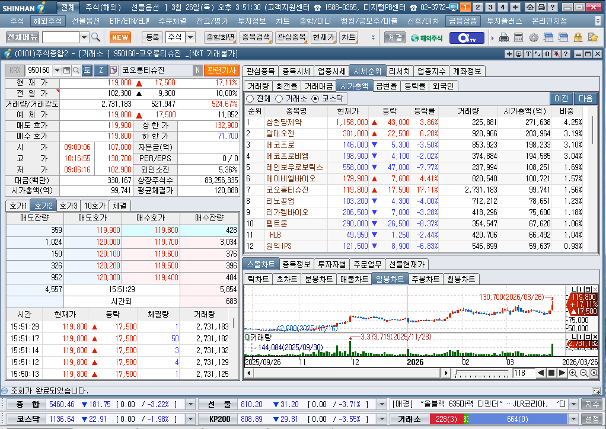Click the T font icon in window bar

click(x=528, y=54)
